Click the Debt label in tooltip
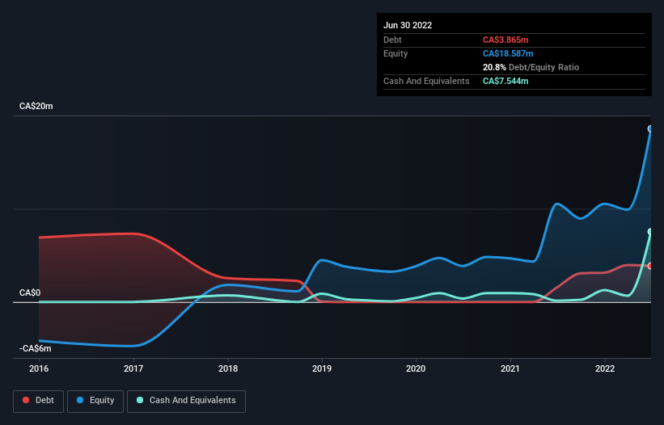Screen dimensions: 664x425 [x=392, y=40]
